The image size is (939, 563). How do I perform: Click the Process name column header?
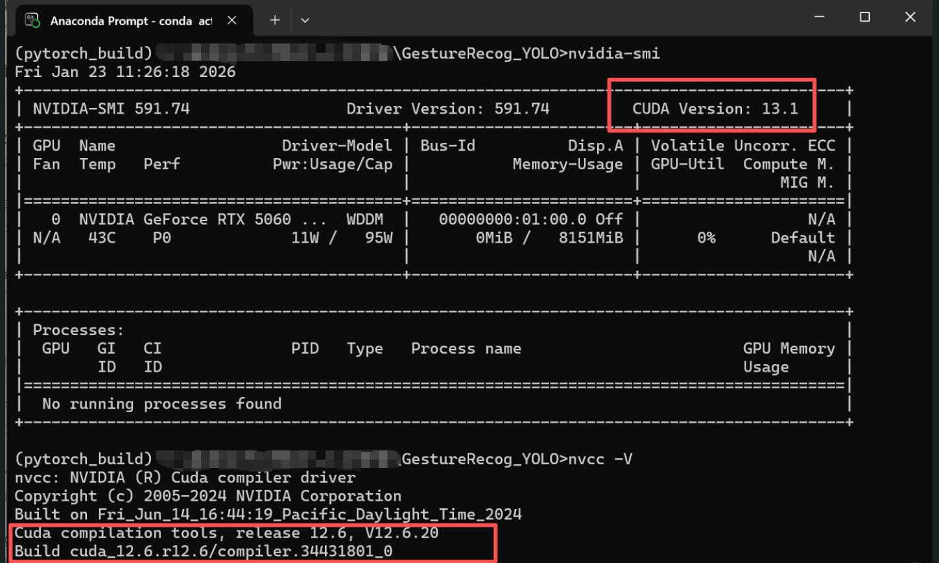click(467, 348)
